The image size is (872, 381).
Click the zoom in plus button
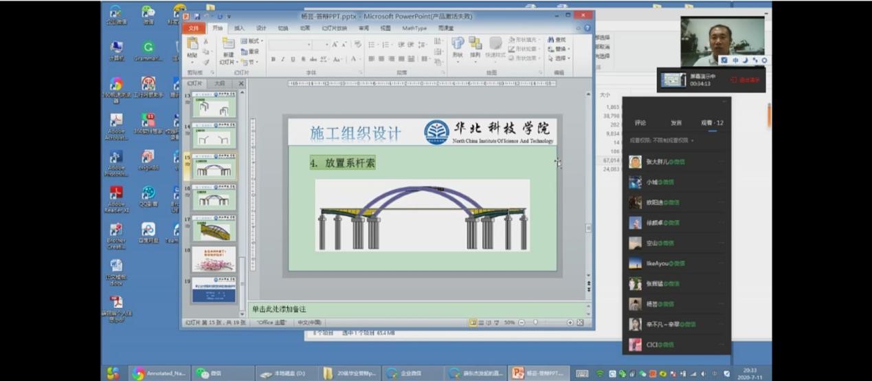point(570,322)
